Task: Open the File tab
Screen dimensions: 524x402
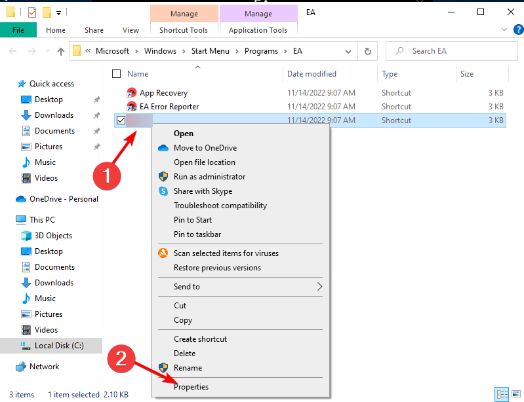Action: (x=18, y=30)
